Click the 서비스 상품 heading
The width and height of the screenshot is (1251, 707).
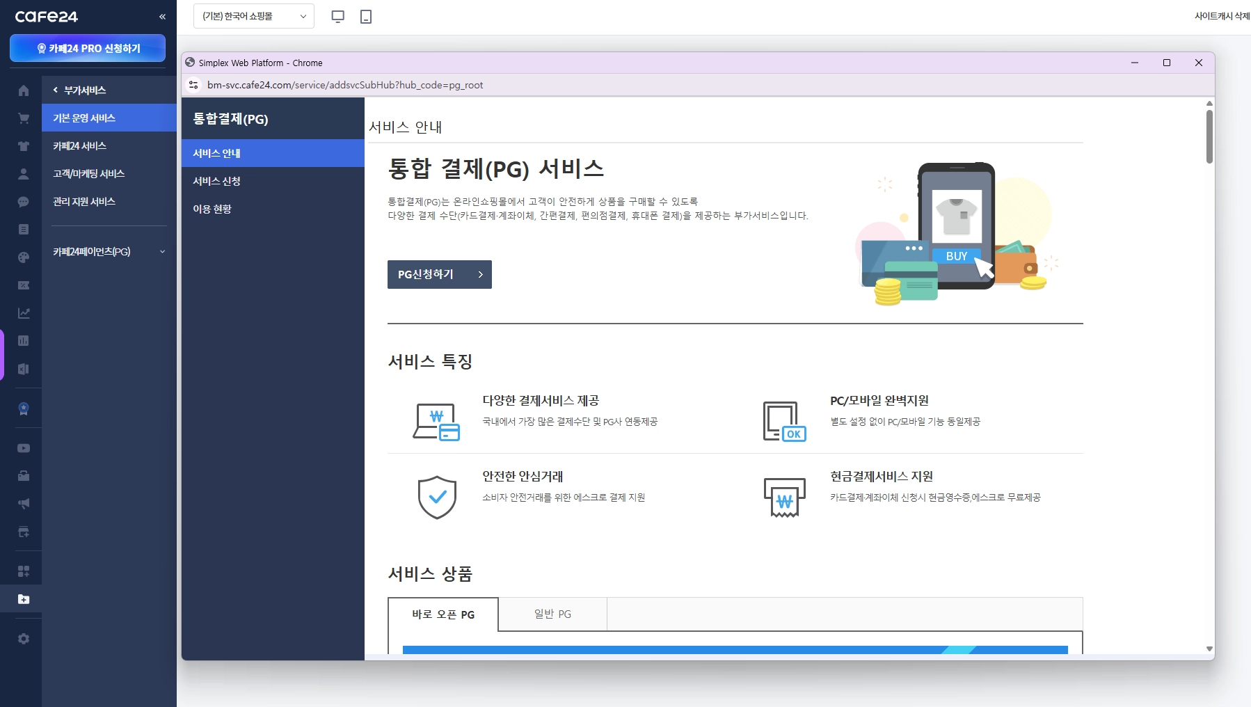(430, 574)
